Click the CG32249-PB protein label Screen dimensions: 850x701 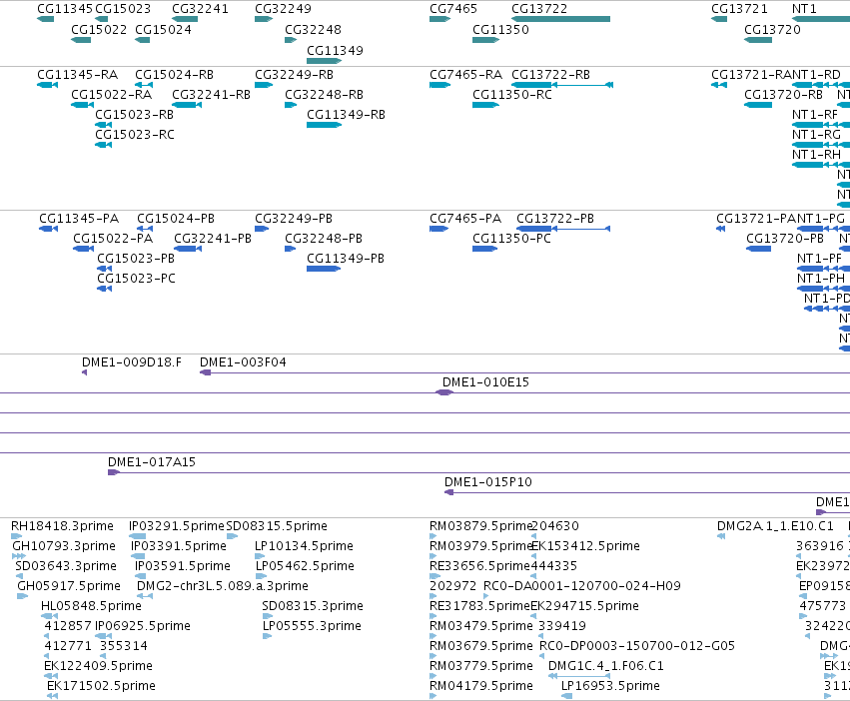pos(294,219)
